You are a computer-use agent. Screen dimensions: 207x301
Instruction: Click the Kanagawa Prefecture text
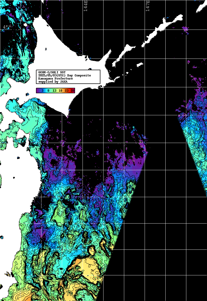click(56, 78)
